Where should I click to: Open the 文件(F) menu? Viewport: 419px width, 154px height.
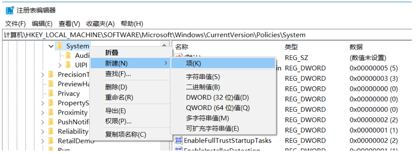(15, 24)
